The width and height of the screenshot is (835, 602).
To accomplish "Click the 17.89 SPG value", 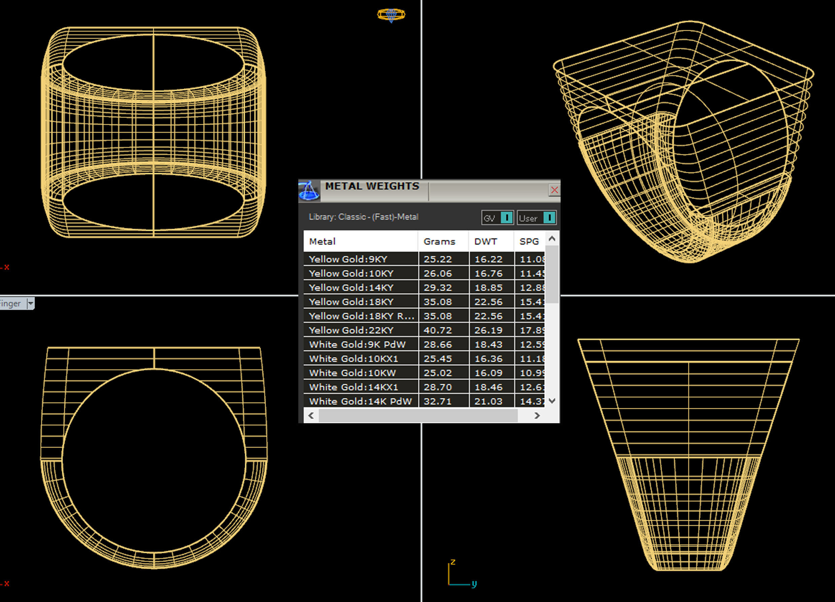I will (532, 330).
